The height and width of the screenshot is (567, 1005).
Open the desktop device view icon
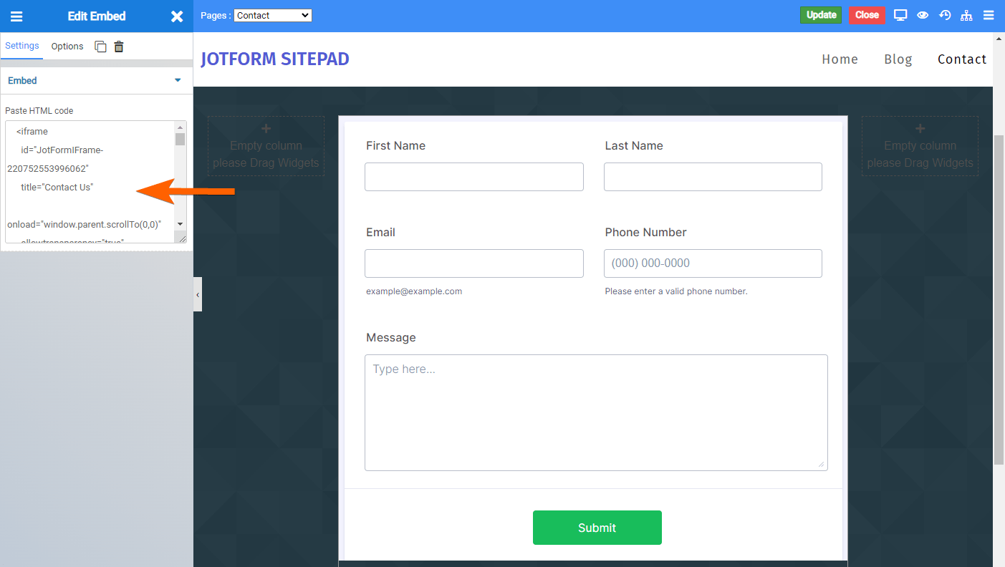[900, 15]
